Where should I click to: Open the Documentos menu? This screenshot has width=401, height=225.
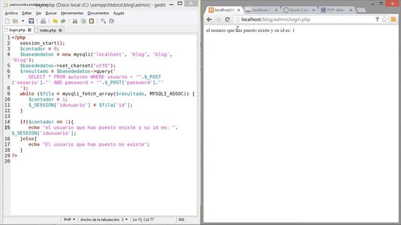[x=98, y=13]
